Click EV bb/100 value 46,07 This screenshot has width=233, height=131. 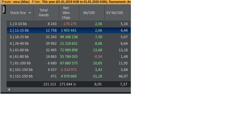pos(123,76)
